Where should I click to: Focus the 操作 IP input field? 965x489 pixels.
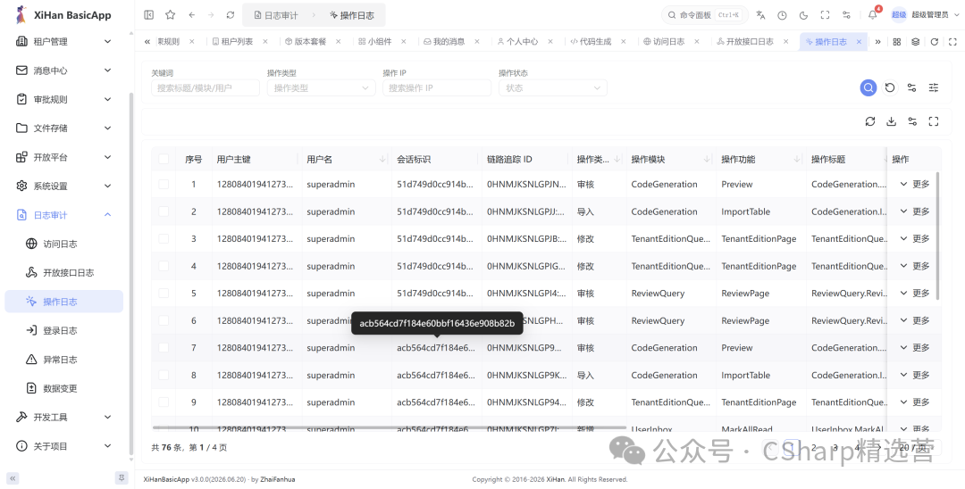436,87
